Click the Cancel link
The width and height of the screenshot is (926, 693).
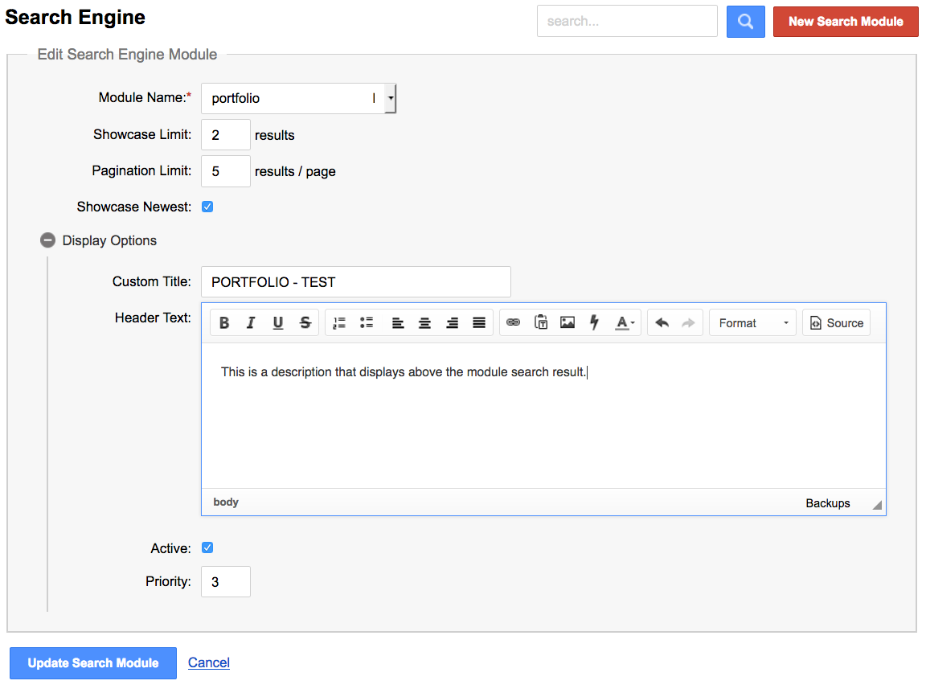pos(209,662)
